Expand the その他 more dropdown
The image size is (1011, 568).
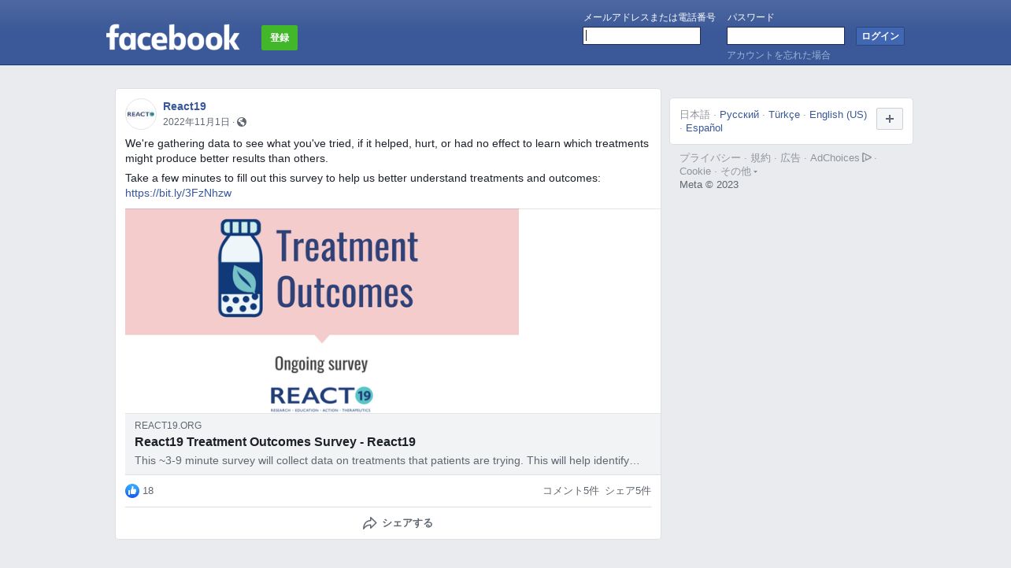tap(739, 171)
